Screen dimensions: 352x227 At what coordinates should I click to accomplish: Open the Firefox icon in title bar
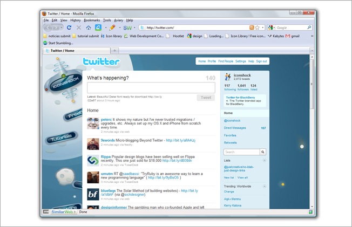tap(44, 13)
